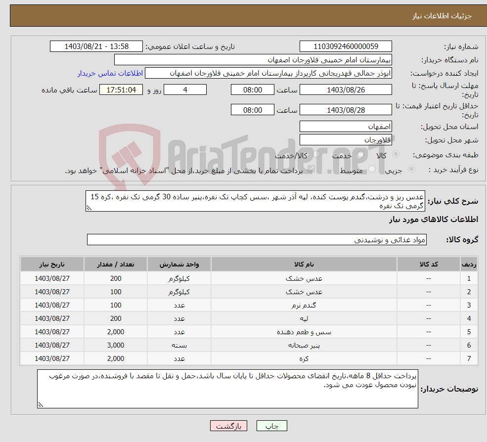Image resolution: width=487 pixels, height=442 pixels.
Task: Click quantity 3,000 for پنیر صبحانه
Action: pos(116,346)
